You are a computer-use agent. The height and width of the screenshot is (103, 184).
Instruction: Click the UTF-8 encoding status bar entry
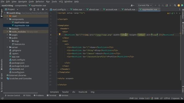click(167, 98)
